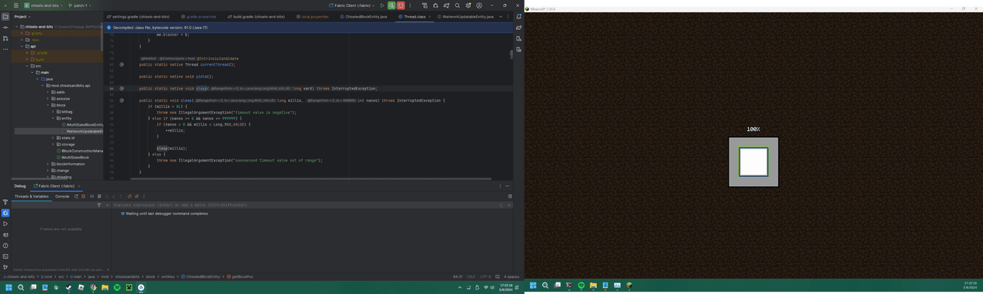Open the more actions kebab beside Stop
The height and width of the screenshot is (294, 983).
coord(410,5)
